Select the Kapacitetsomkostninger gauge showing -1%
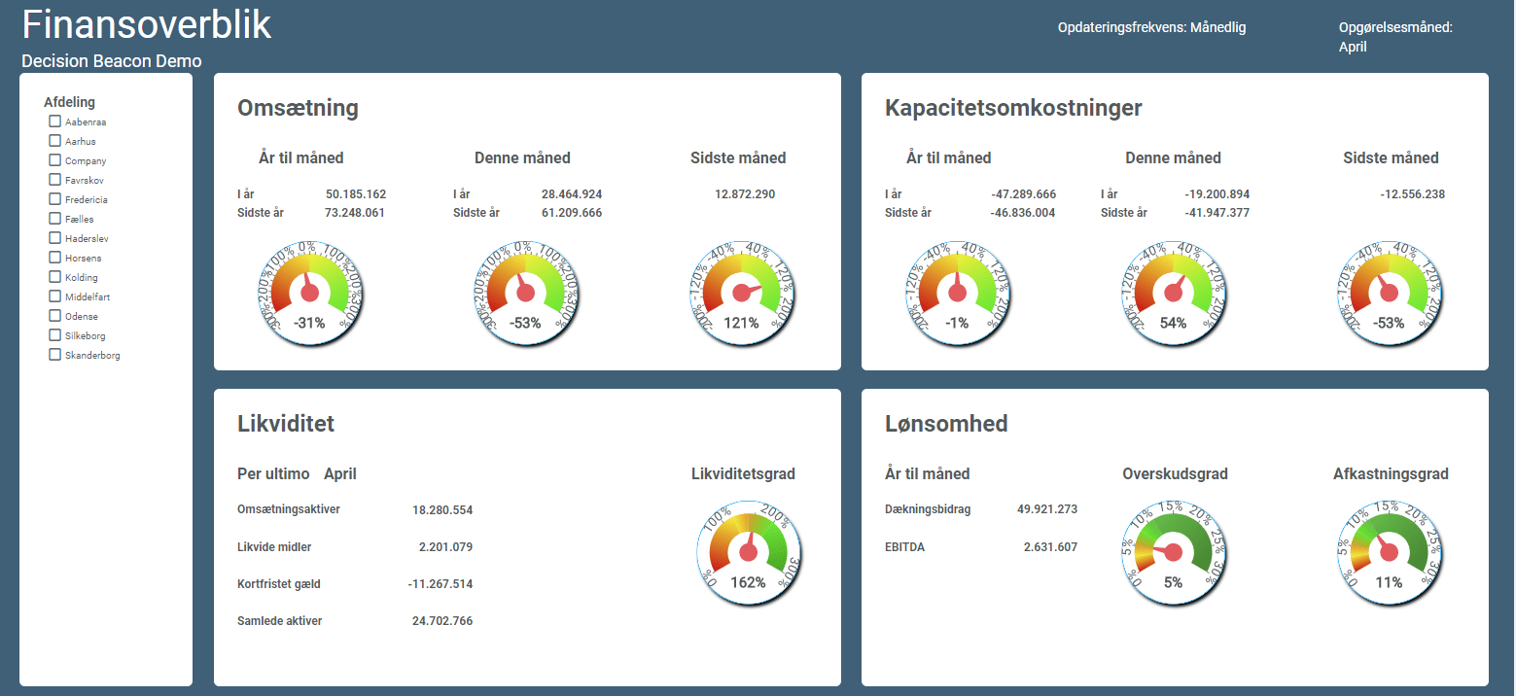Image resolution: width=1516 pixels, height=696 pixels. (x=958, y=293)
